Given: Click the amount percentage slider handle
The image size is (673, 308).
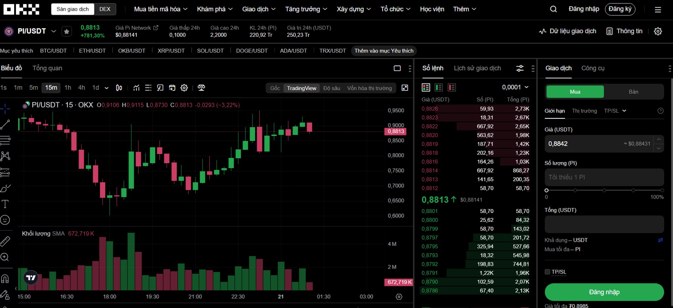Looking at the screenshot, I should pos(546,190).
